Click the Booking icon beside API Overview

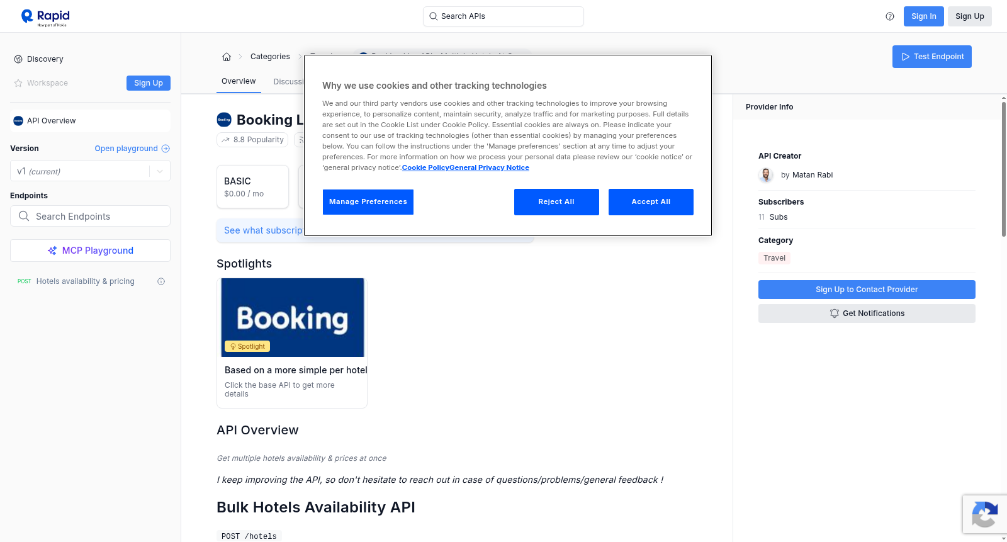[x=18, y=121]
